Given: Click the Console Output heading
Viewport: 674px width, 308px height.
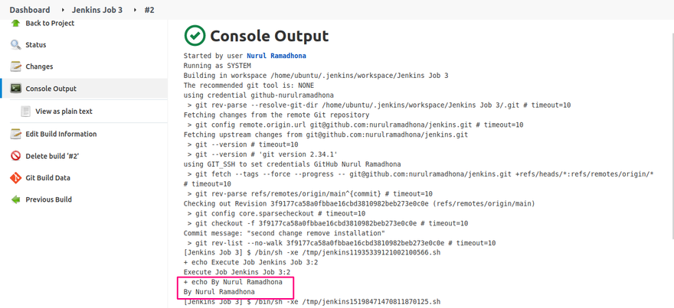Looking at the screenshot, I should click(269, 36).
